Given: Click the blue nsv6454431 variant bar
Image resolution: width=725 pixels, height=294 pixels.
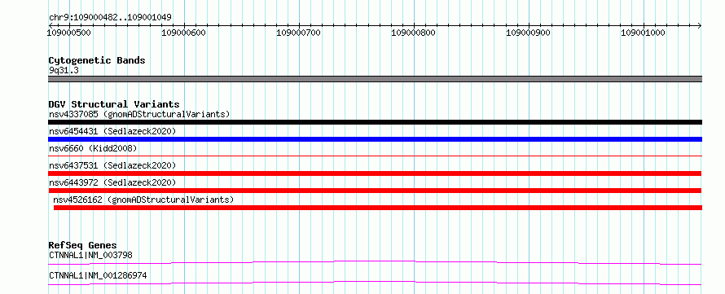Looking at the screenshot, I should 375,139.
